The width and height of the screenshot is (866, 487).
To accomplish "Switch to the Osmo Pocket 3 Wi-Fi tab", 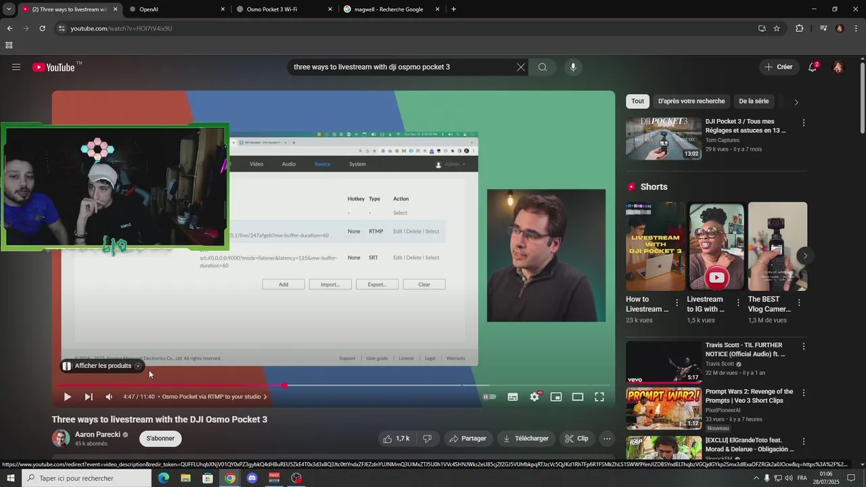I will tap(283, 9).
